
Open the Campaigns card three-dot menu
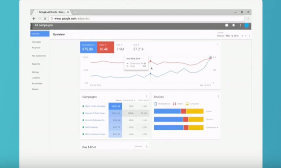(147, 97)
